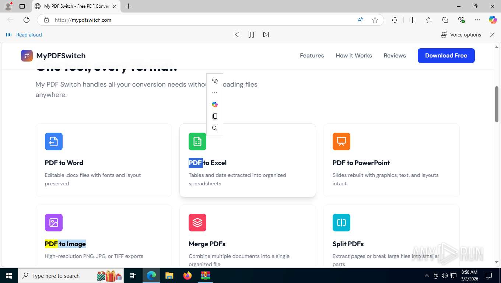The image size is (501, 283).
Task: Add this page to favorites star
Action: (375, 20)
